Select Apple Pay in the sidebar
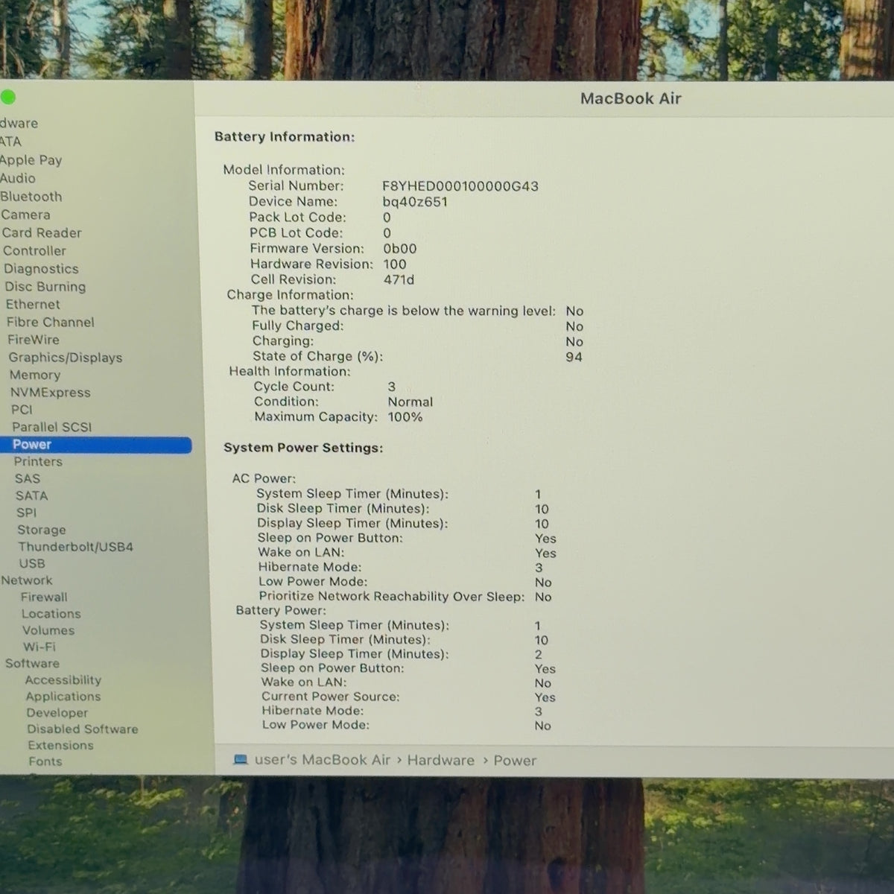 coord(31,160)
